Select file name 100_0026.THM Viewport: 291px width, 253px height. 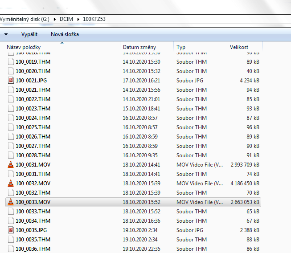33,136
